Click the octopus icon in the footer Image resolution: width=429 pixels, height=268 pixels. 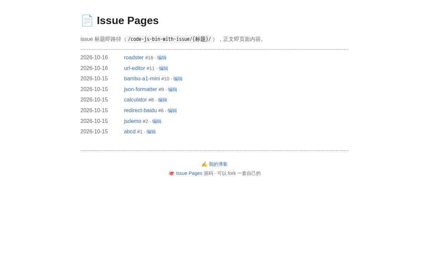(x=171, y=173)
